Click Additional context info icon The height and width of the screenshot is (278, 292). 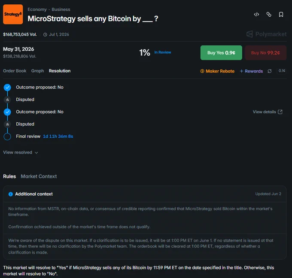point(11,194)
